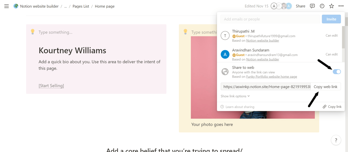This screenshot has height=152, width=348.
Task: Click the pink photo image
Action: tap(253, 78)
